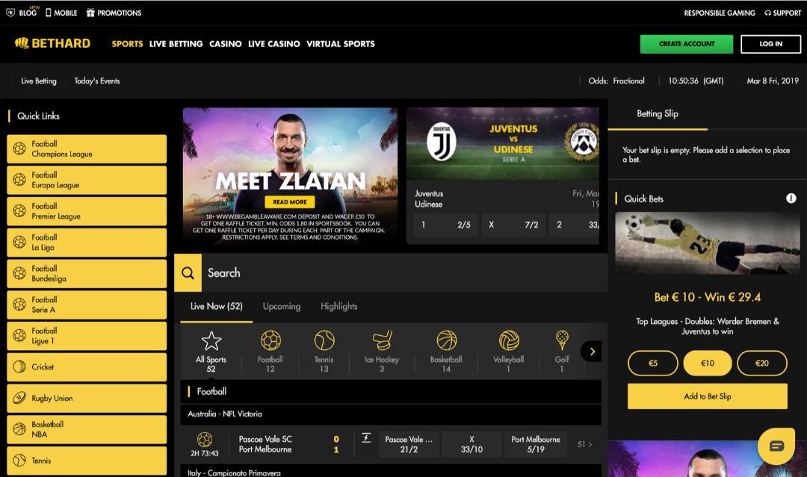The width and height of the screenshot is (807, 477).
Task: Bet on the draw at 7/2
Action: (513, 225)
